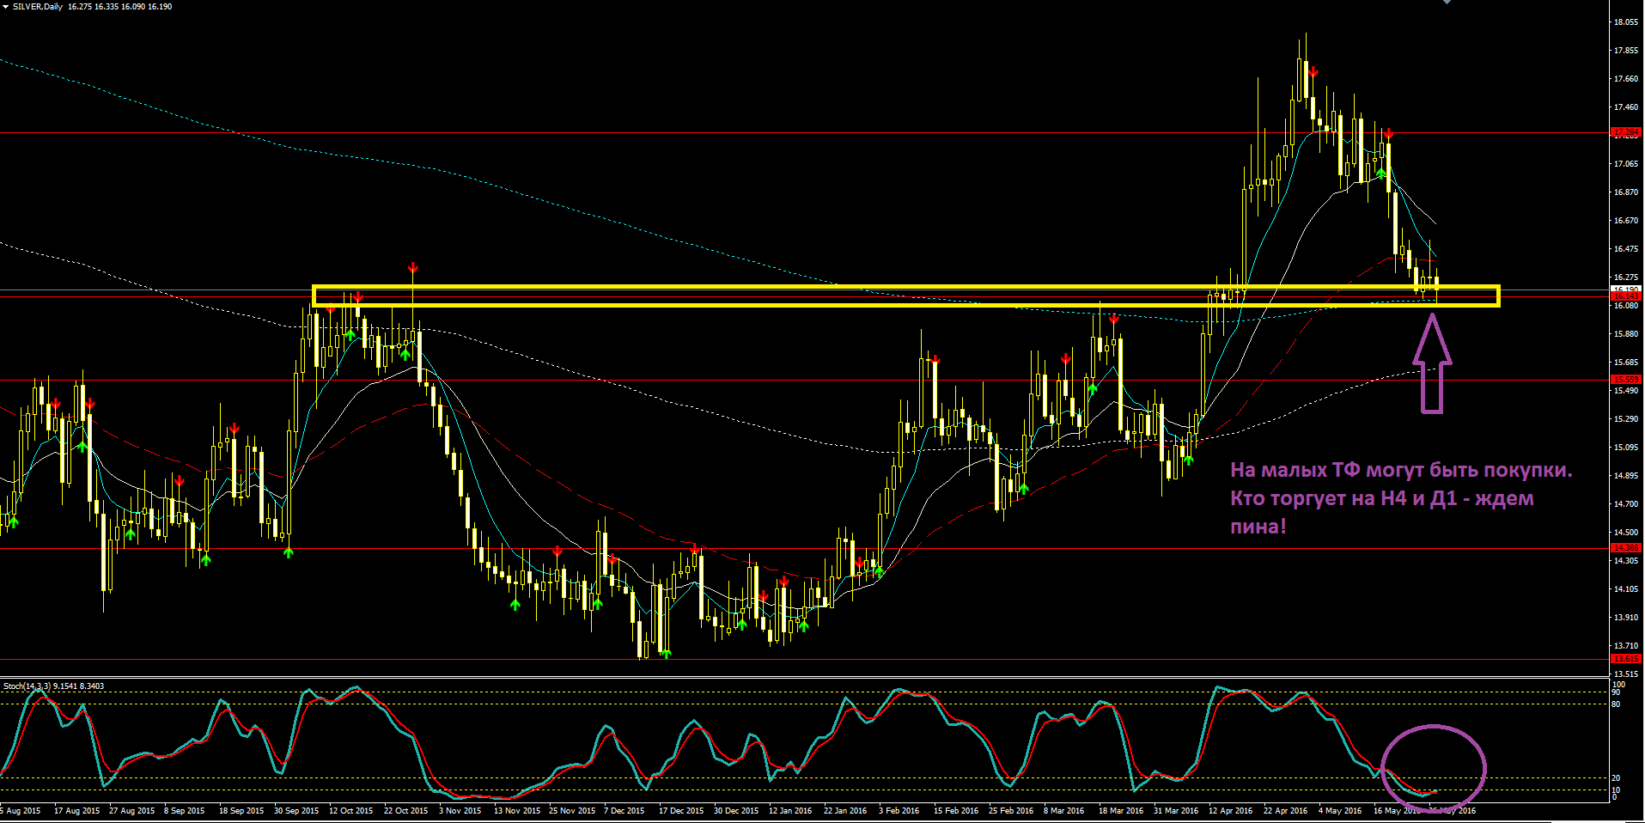Image resolution: width=1645 pixels, height=823 pixels.
Task: Click the 17.065 price scale label
Action: (x=1626, y=164)
